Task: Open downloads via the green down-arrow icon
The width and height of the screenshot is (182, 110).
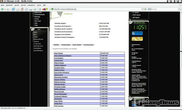Action: click(35, 9)
